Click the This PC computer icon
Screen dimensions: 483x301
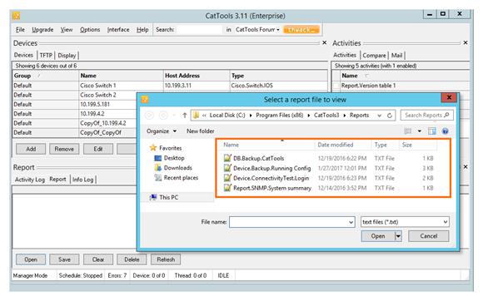click(153, 197)
